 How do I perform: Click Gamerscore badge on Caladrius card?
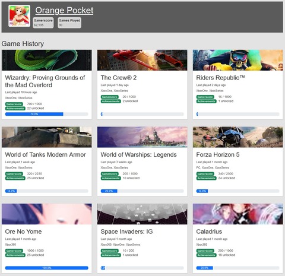(205, 250)
